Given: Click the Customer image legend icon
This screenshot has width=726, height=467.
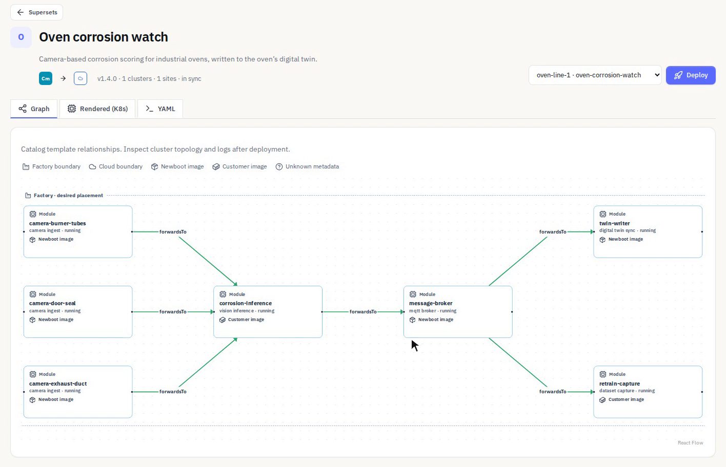Looking at the screenshot, I should [x=216, y=167].
